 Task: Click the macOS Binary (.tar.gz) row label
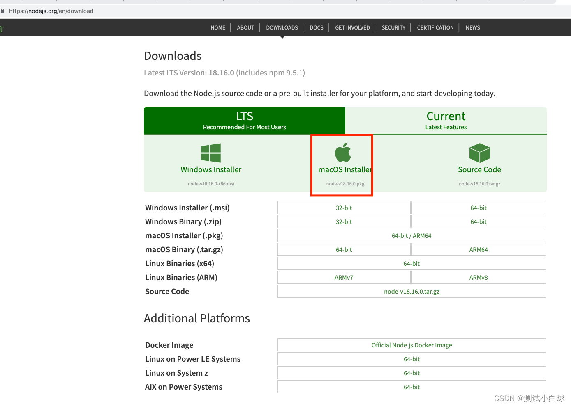tap(184, 249)
